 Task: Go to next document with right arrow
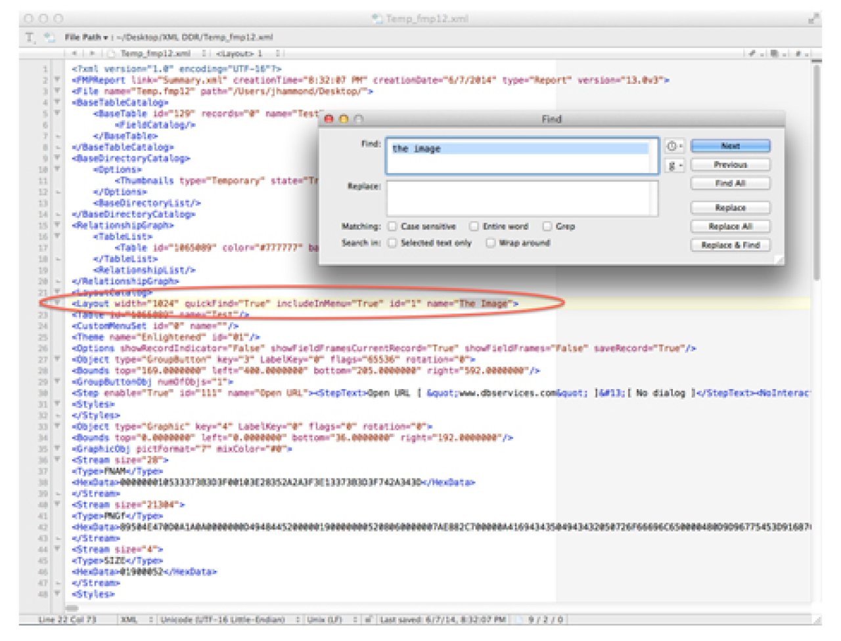point(92,53)
